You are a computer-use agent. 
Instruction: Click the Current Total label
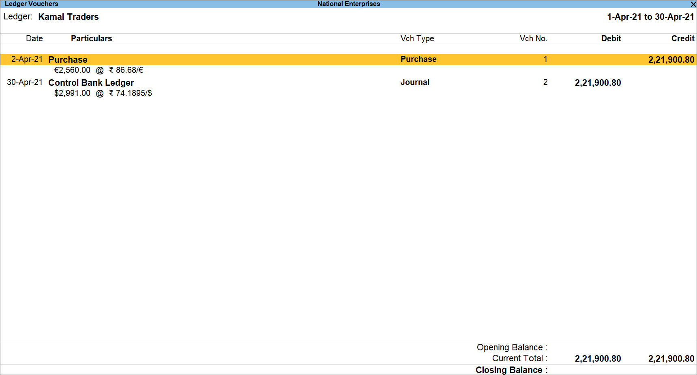click(x=520, y=358)
